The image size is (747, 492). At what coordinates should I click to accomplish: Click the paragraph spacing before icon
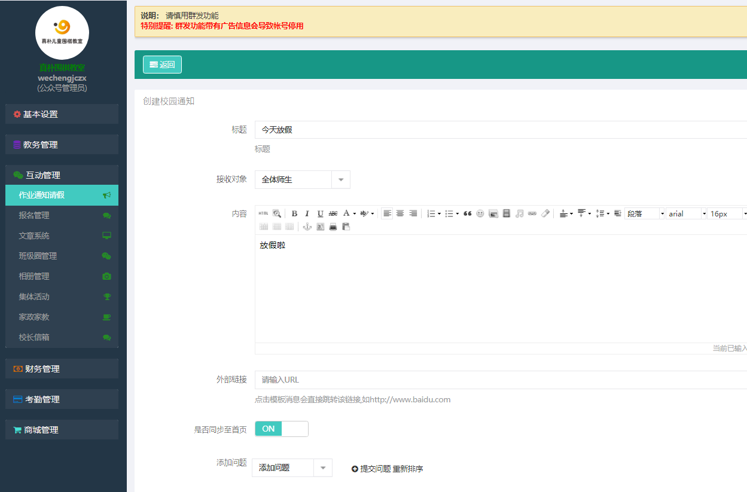[x=564, y=213]
